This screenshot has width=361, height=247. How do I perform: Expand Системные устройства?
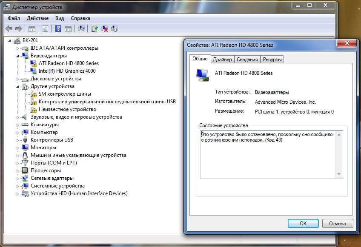point(17,186)
